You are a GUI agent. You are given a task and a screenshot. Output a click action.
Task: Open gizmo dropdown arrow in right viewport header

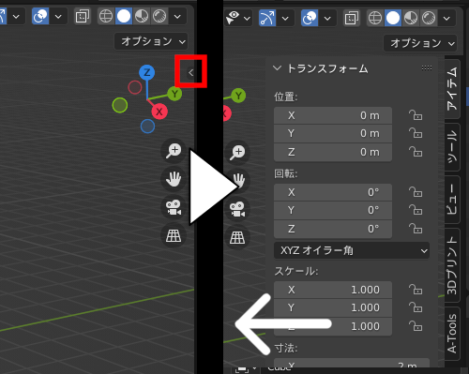285,18
